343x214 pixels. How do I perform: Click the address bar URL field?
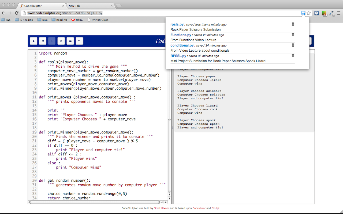tap(161, 13)
